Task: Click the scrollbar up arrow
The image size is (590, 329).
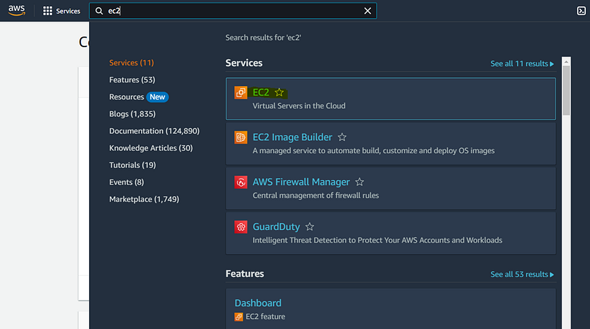Action: pos(566,62)
